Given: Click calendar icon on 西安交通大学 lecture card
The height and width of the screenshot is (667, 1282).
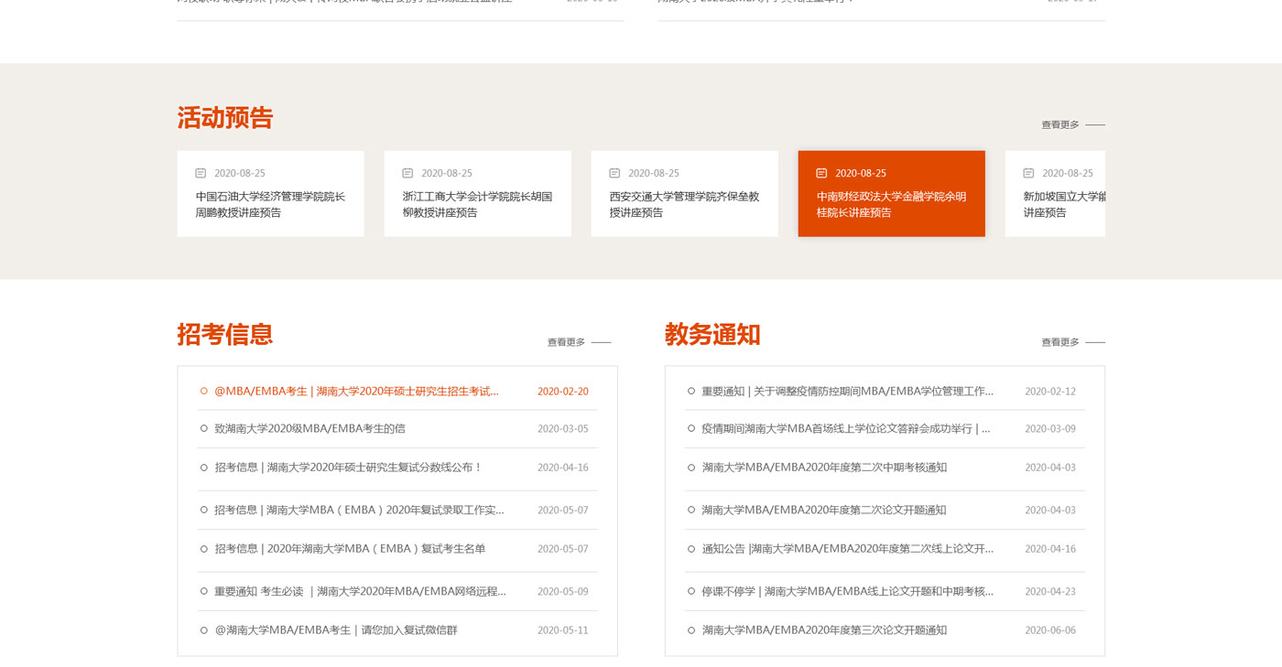Looking at the screenshot, I should pyautogui.click(x=614, y=173).
